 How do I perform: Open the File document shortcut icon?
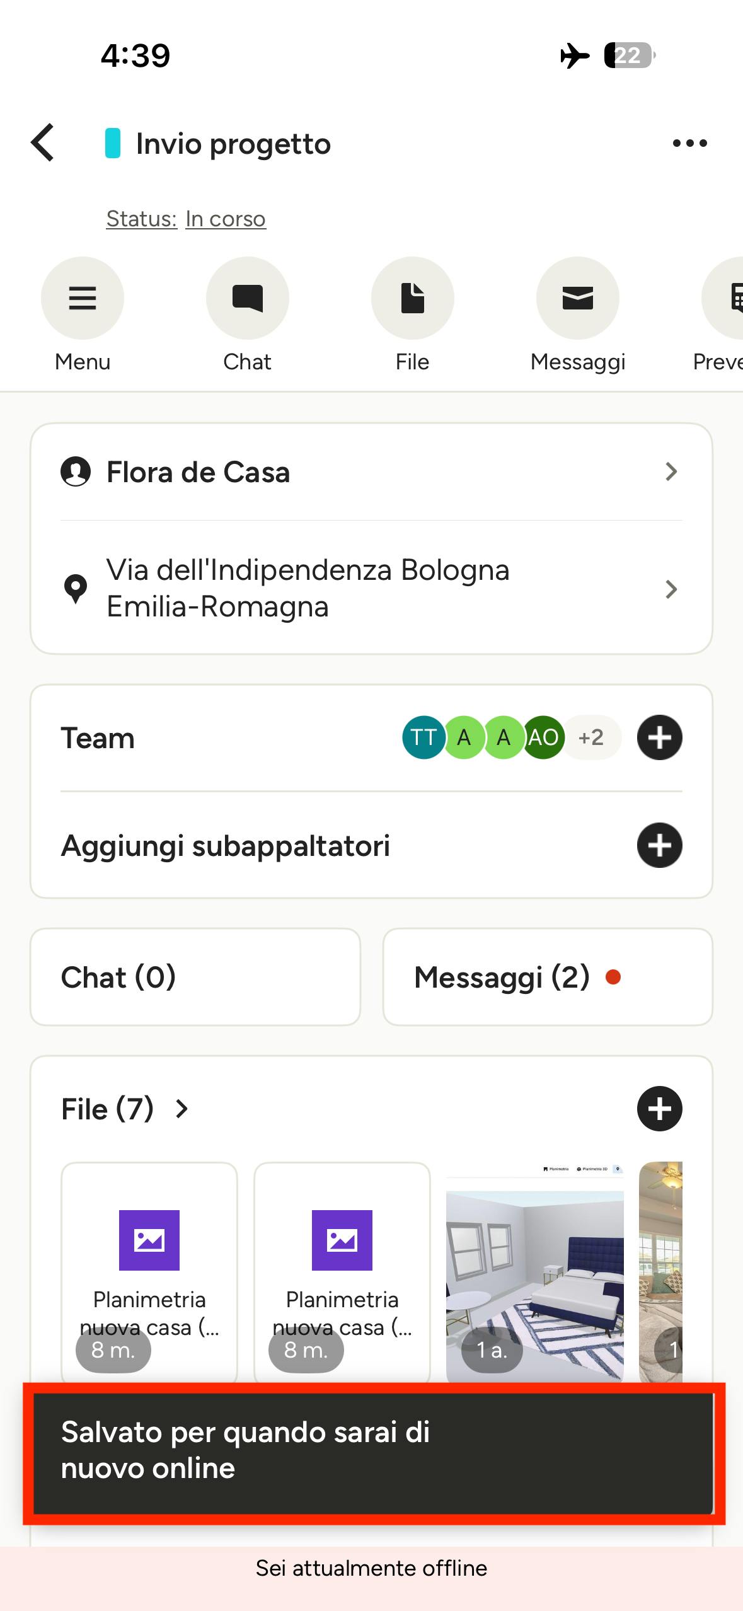(413, 297)
